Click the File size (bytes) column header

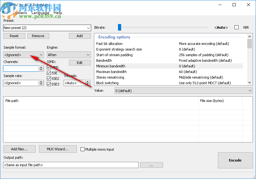click(220, 101)
